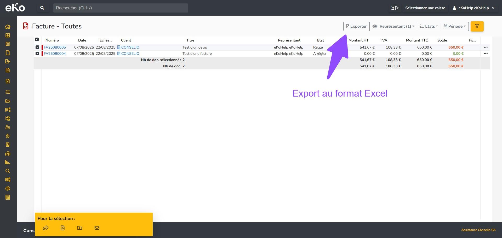
Task: Click the PDF icon in the selection bar
Action: [62, 228]
